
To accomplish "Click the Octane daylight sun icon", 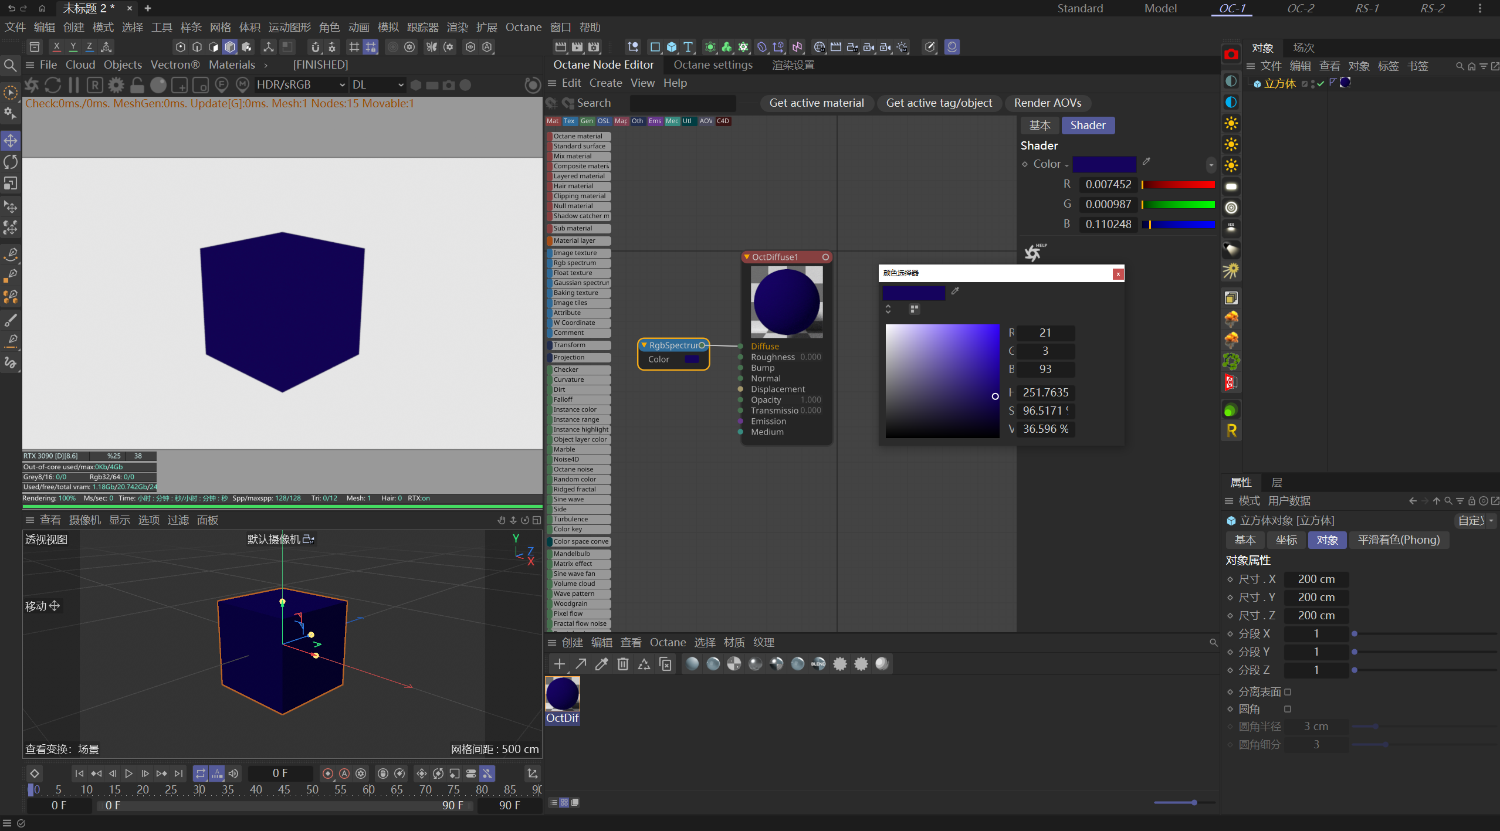I will point(1231,123).
